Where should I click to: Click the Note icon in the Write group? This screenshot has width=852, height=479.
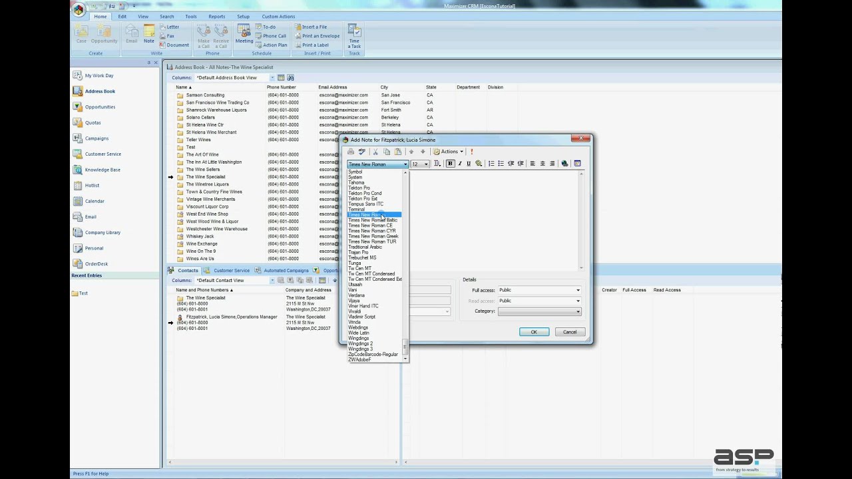[149, 35]
